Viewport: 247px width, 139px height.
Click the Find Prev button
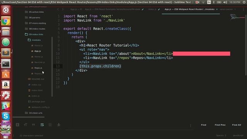click(220, 125)
